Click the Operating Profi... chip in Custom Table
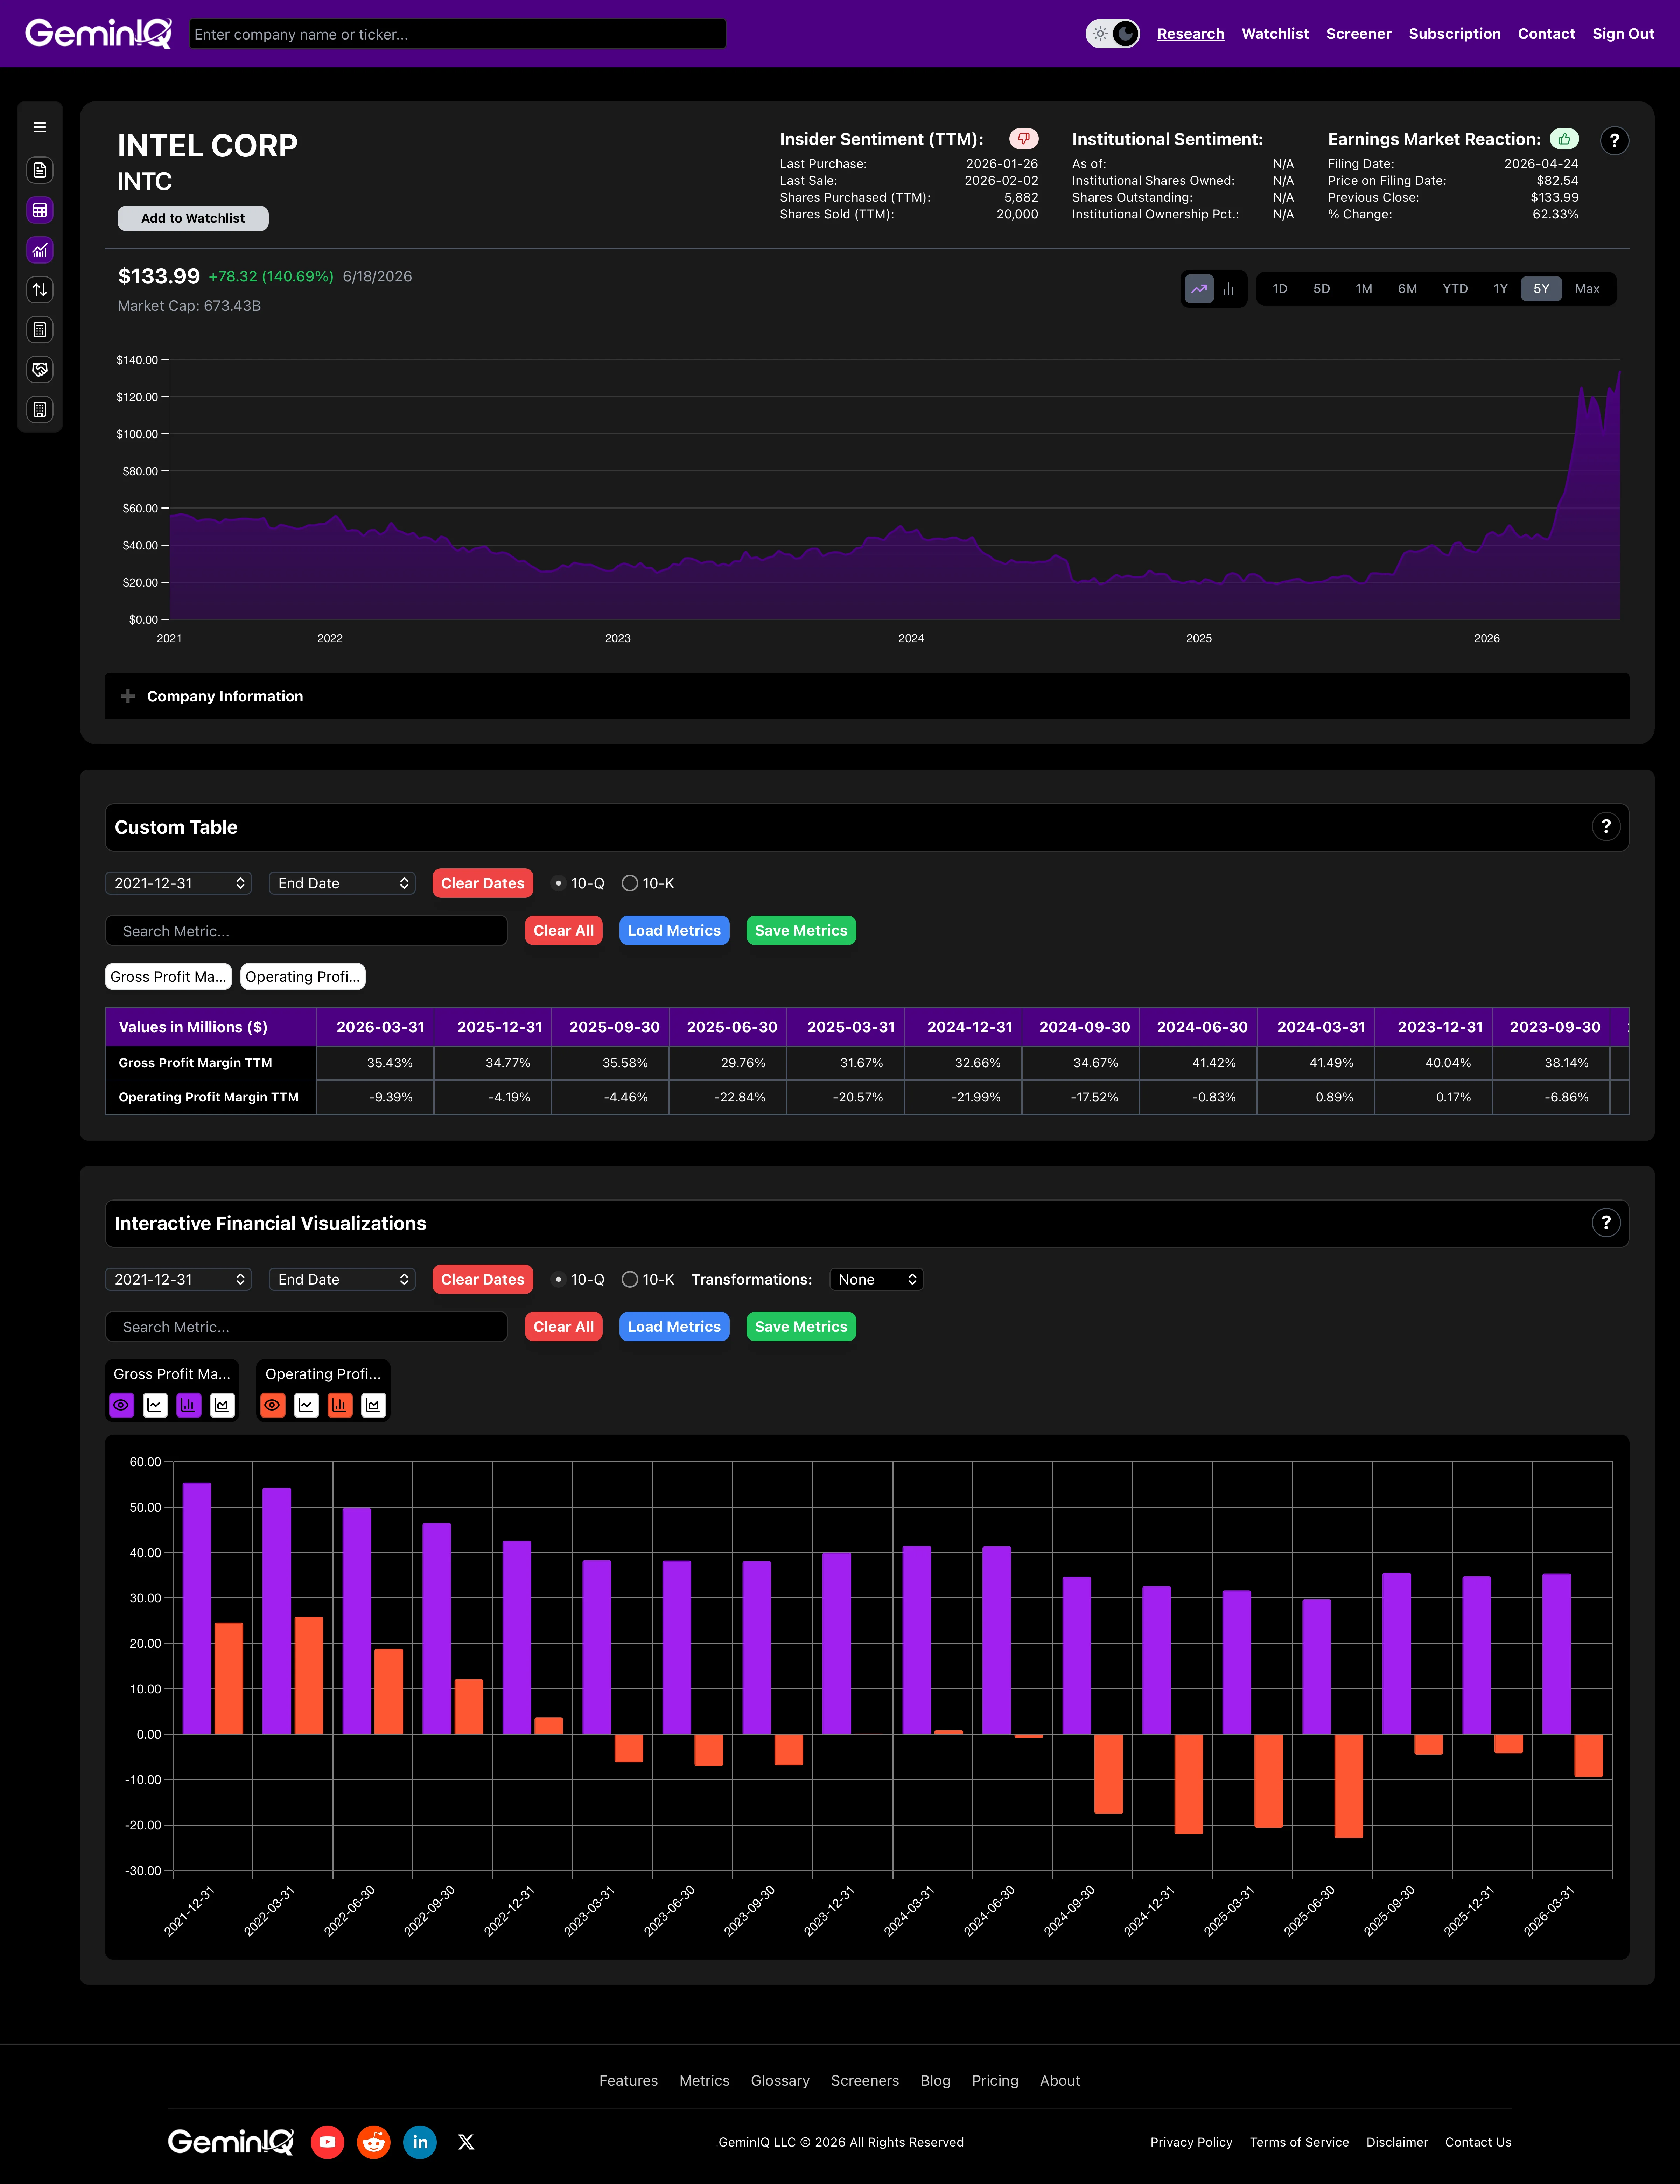 tap(303, 977)
